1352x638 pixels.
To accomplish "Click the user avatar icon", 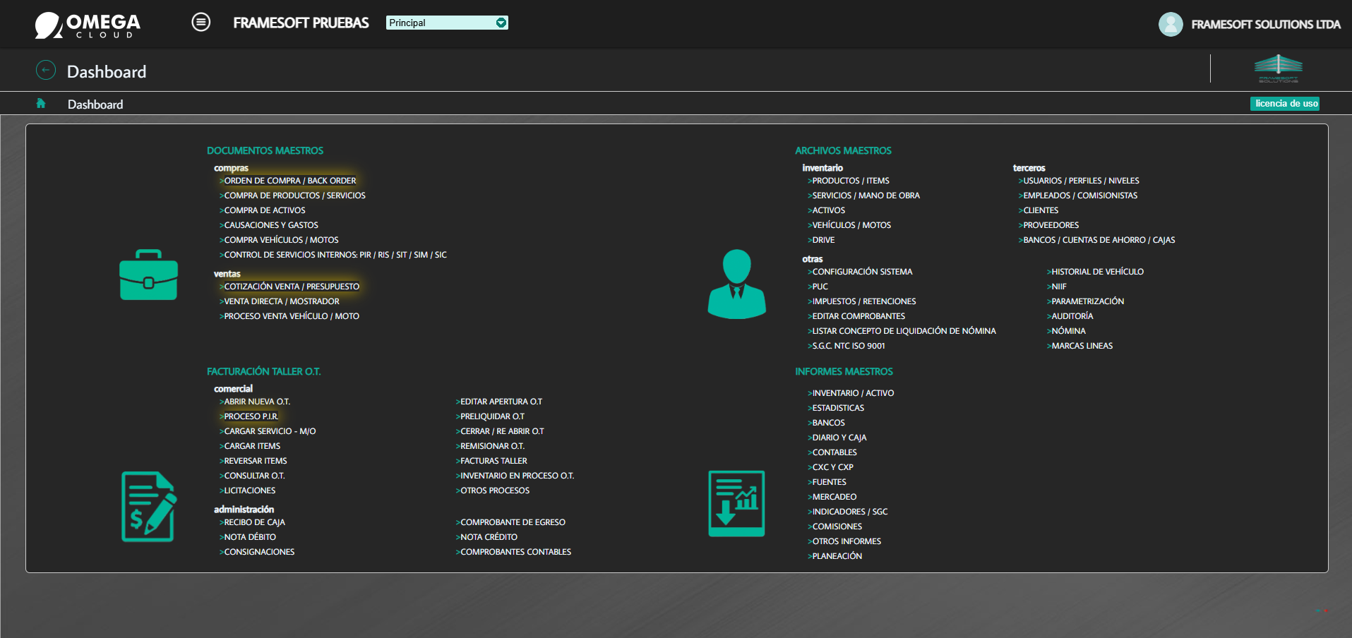I will click(1171, 24).
